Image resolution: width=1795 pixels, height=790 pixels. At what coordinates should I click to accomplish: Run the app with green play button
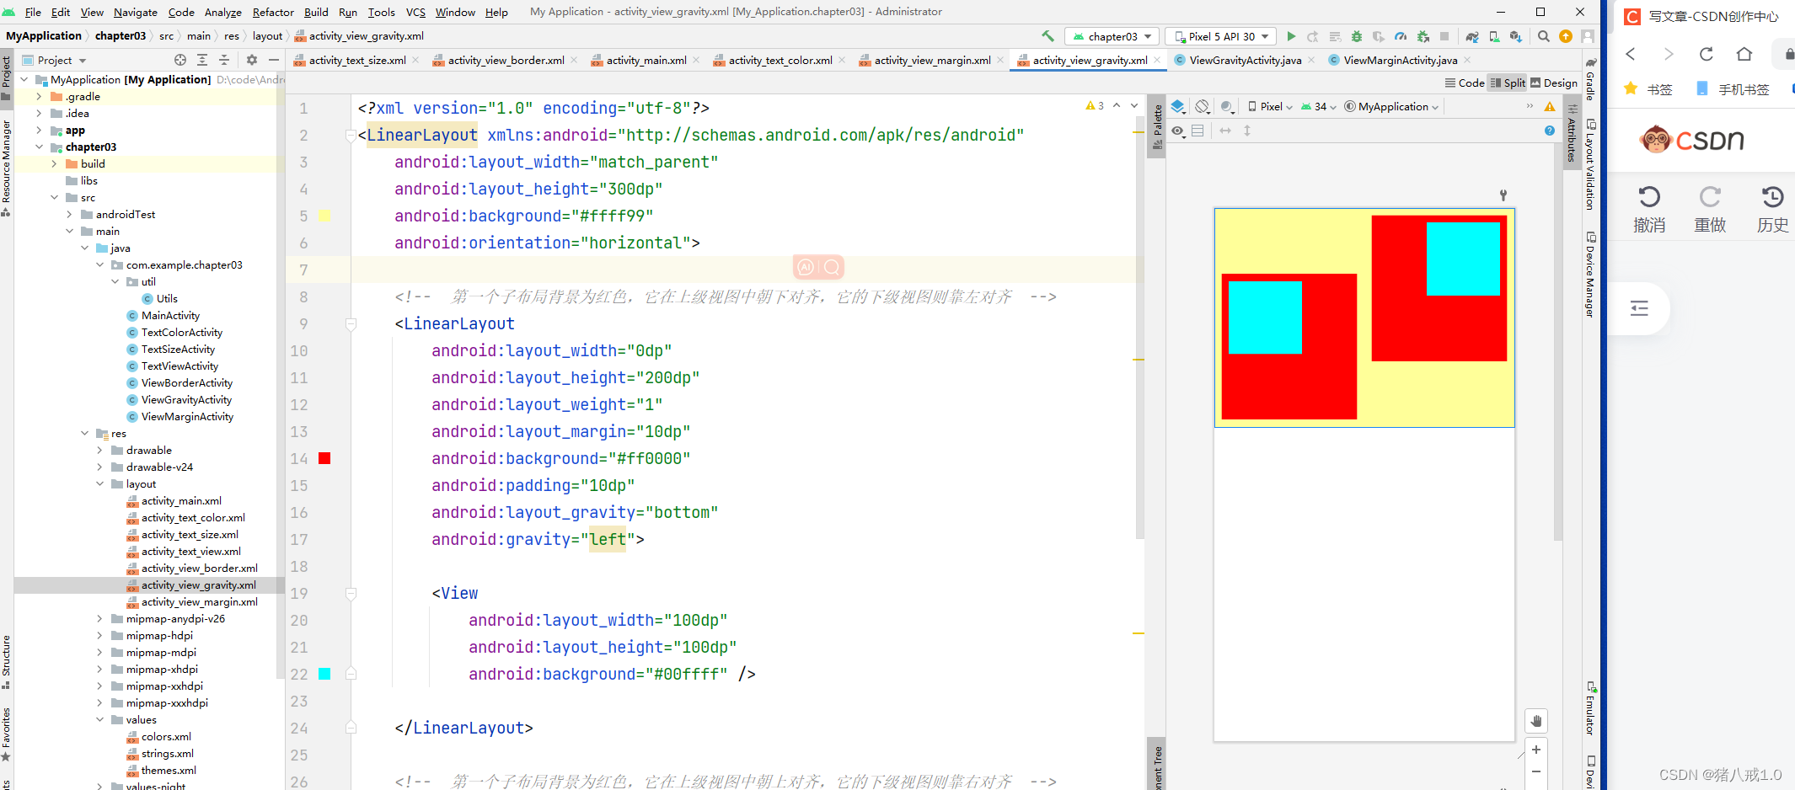point(1291,36)
